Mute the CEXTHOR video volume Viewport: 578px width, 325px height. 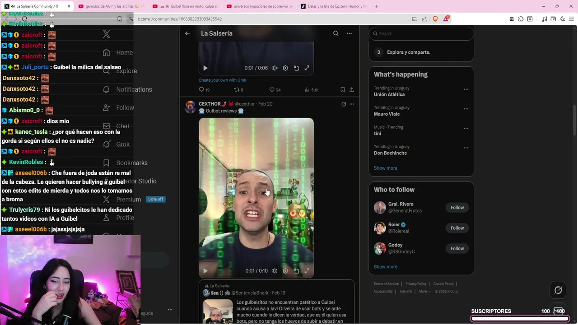pos(275,271)
